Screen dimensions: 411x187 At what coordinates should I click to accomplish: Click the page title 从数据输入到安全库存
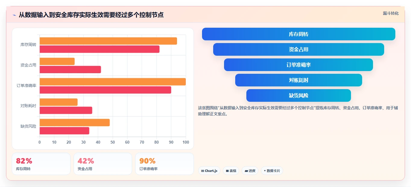click(x=91, y=15)
